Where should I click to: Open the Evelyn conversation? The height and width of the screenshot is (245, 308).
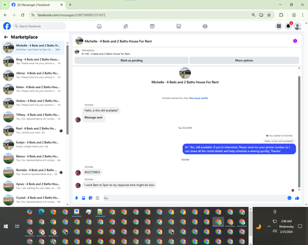(x=33, y=145)
